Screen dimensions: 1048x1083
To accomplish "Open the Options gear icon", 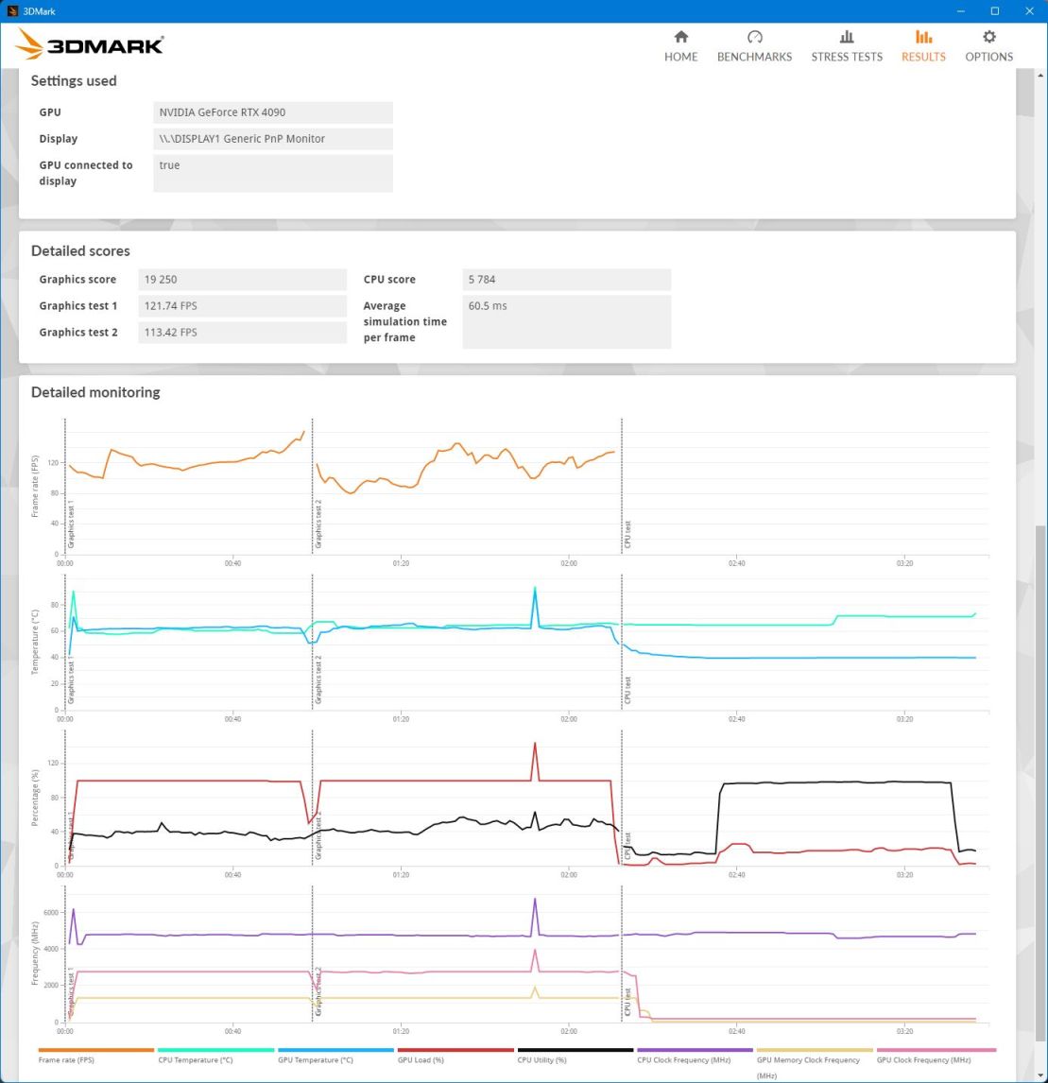I will click(988, 38).
